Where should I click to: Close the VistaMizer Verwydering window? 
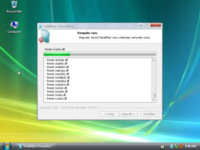pyautogui.click(x=155, y=25)
